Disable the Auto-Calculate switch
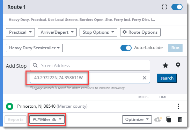Viewport: 192px width, 132px height. click(x=126, y=48)
